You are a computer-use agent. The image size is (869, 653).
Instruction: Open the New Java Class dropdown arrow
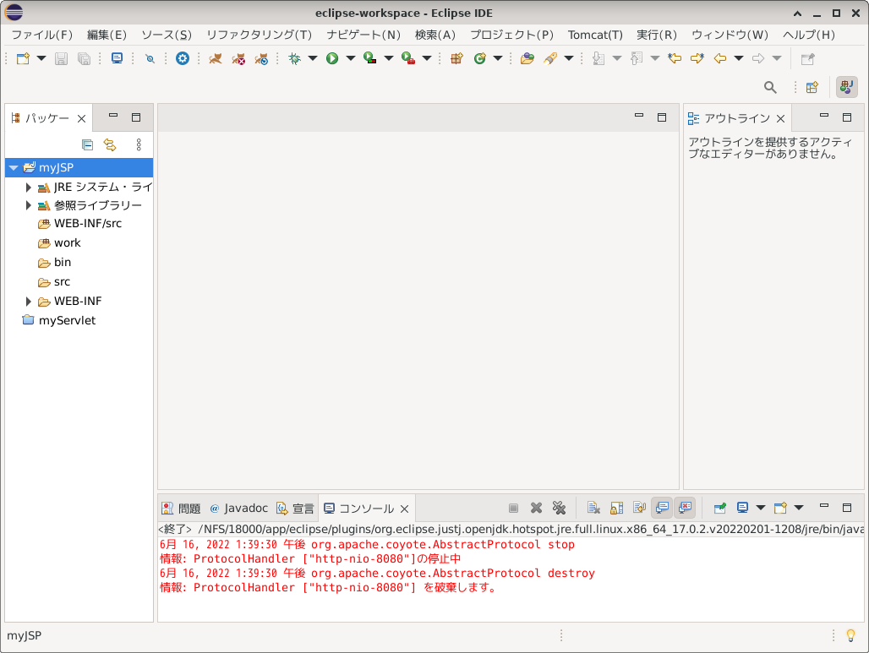(498, 58)
